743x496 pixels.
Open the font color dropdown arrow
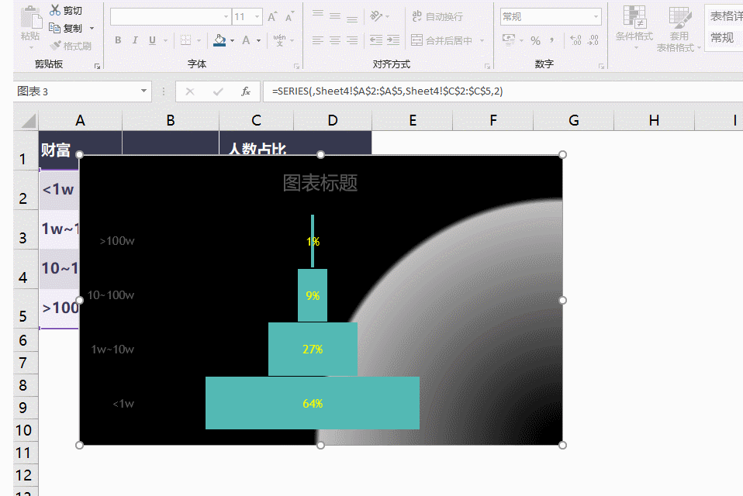259,41
